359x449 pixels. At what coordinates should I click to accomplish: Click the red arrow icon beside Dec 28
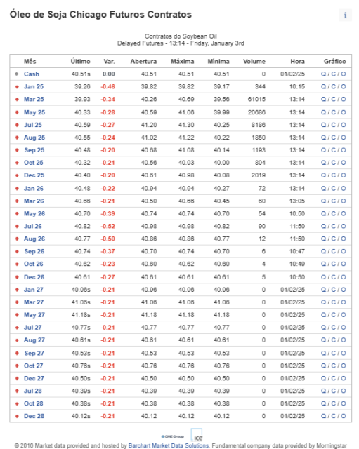[17, 416]
